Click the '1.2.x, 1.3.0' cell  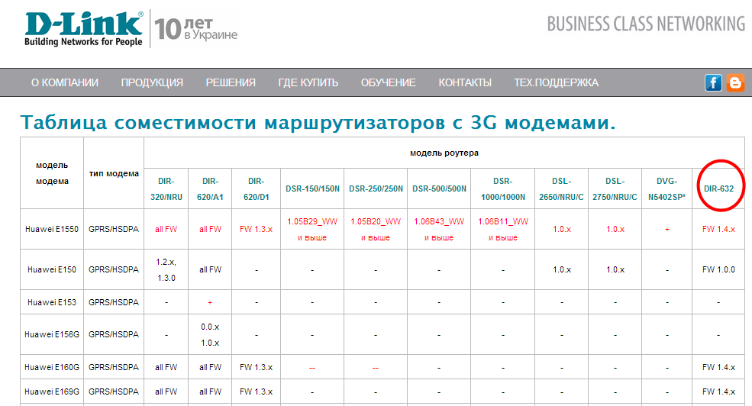[x=166, y=269]
